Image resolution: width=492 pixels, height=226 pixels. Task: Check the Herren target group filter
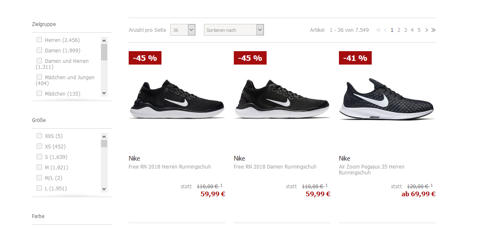click(40, 40)
